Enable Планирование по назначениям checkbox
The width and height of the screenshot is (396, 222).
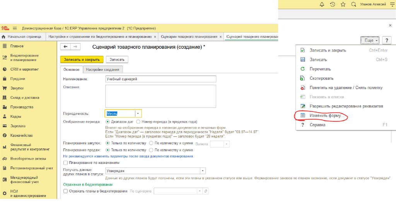tap(65, 163)
